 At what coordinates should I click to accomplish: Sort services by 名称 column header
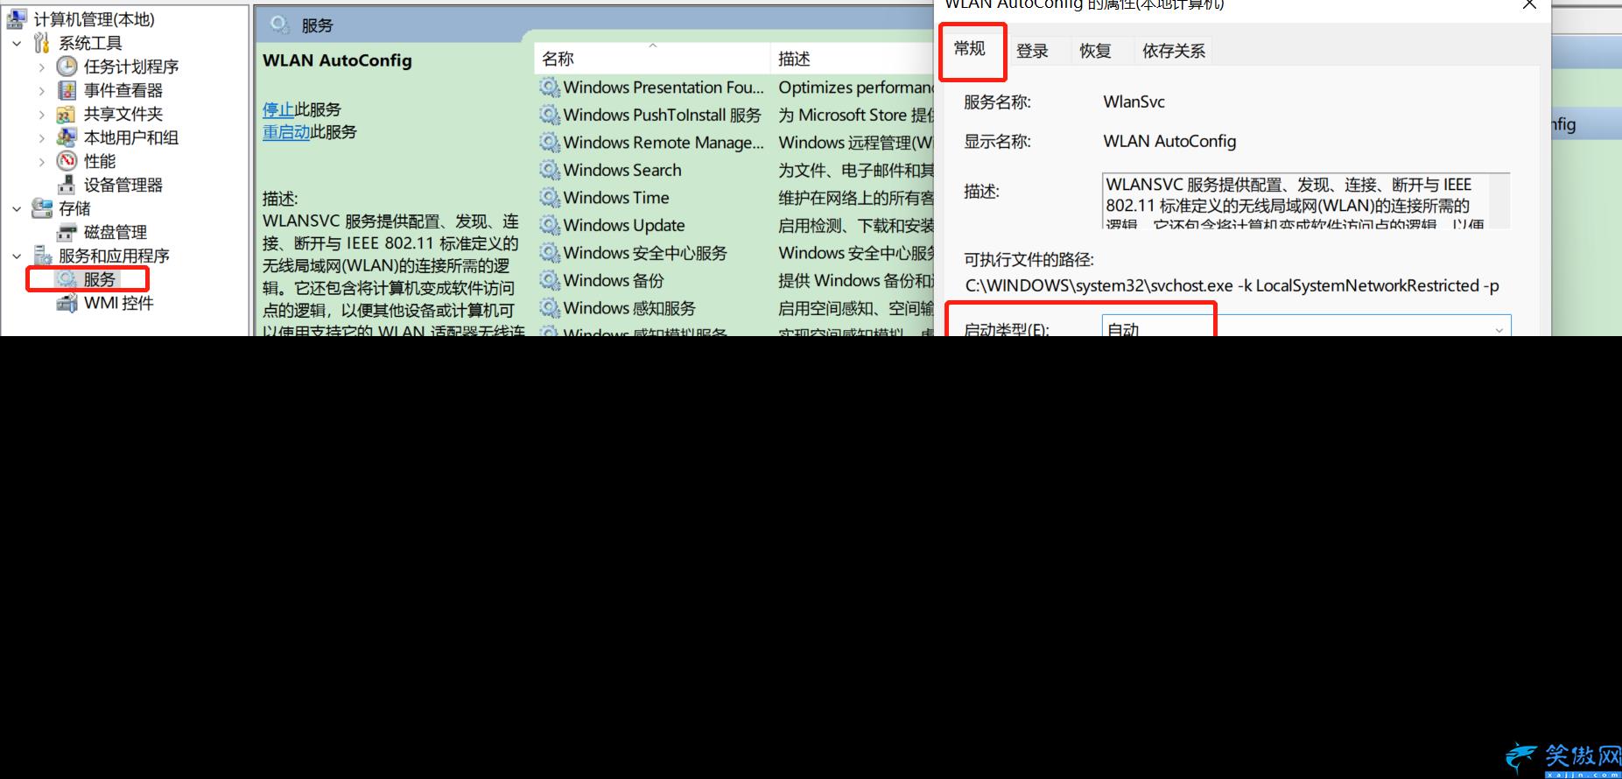pos(652,59)
